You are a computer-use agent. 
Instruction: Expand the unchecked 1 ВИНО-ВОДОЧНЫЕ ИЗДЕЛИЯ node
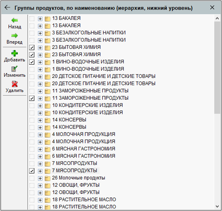pos(40,69)
